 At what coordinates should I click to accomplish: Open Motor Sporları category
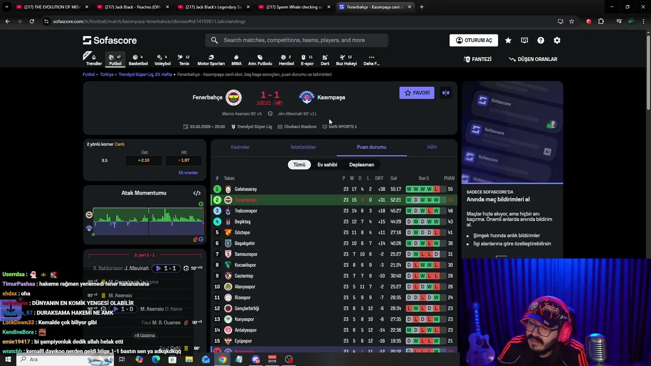click(211, 59)
